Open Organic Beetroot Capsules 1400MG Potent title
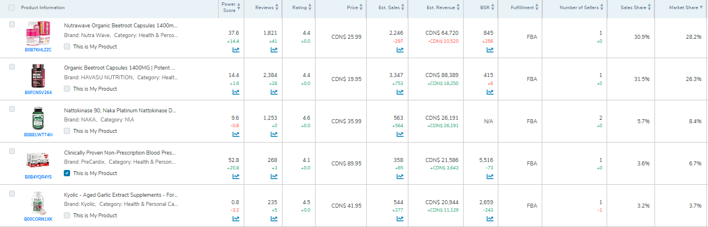The height and width of the screenshot is (227, 708). [120, 68]
